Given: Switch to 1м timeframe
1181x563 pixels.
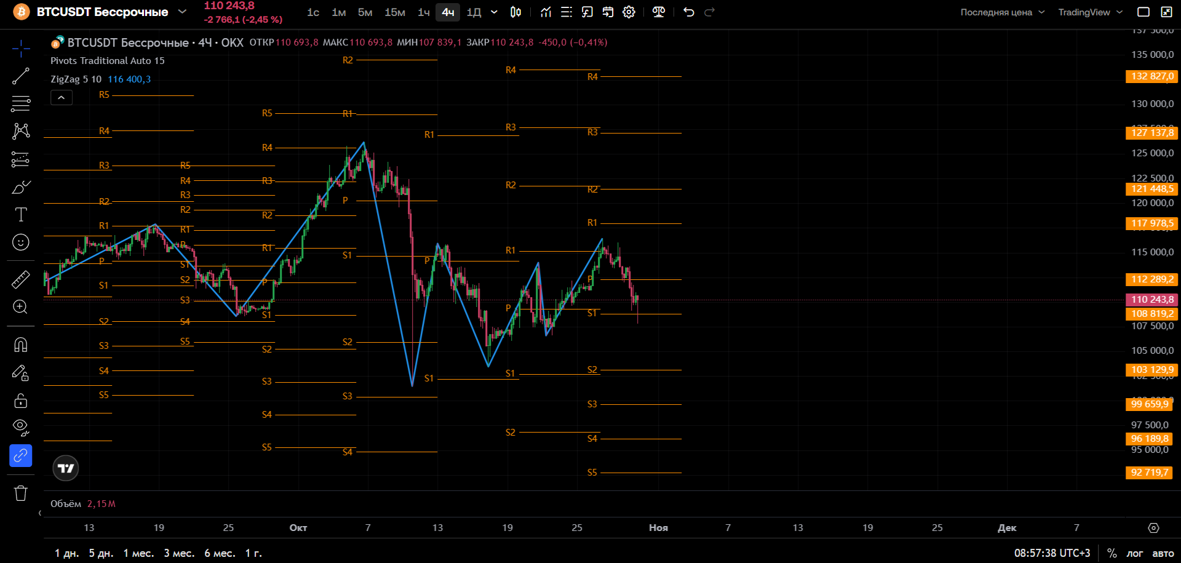Looking at the screenshot, I should click(x=339, y=12).
